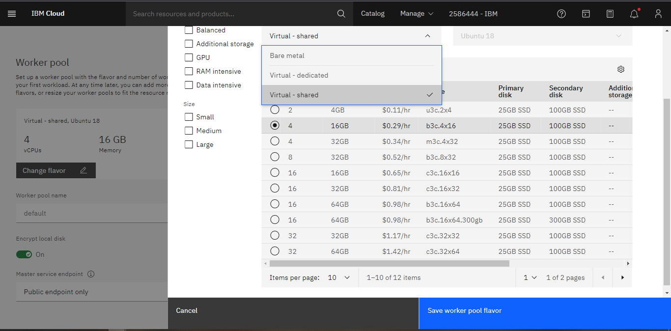The height and width of the screenshot is (331, 671).
Task: Select the m3c.4x32 flavor radio button
Action: [275, 141]
